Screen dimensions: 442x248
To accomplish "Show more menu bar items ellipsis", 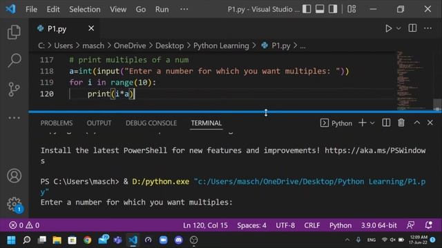I will pos(184,9).
